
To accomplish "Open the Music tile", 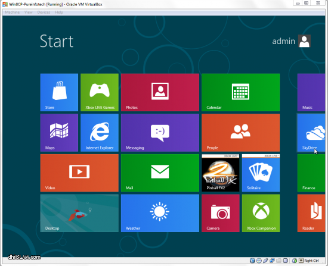I will [x=311, y=92].
